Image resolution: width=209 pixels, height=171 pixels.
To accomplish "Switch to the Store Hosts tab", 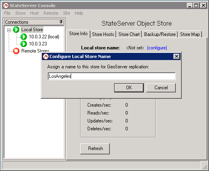I will [103, 34].
